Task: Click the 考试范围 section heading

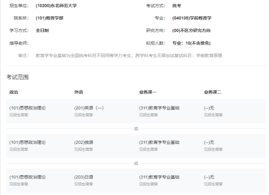Action: pyautogui.click(x=17, y=77)
